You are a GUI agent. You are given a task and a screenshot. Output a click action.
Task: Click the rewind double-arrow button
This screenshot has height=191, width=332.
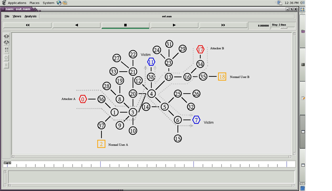pyautogui.click(x=27, y=25)
